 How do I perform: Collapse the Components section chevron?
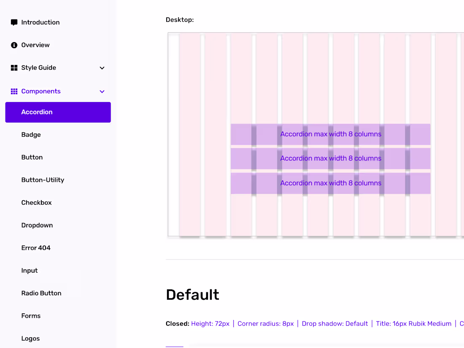click(102, 91)
